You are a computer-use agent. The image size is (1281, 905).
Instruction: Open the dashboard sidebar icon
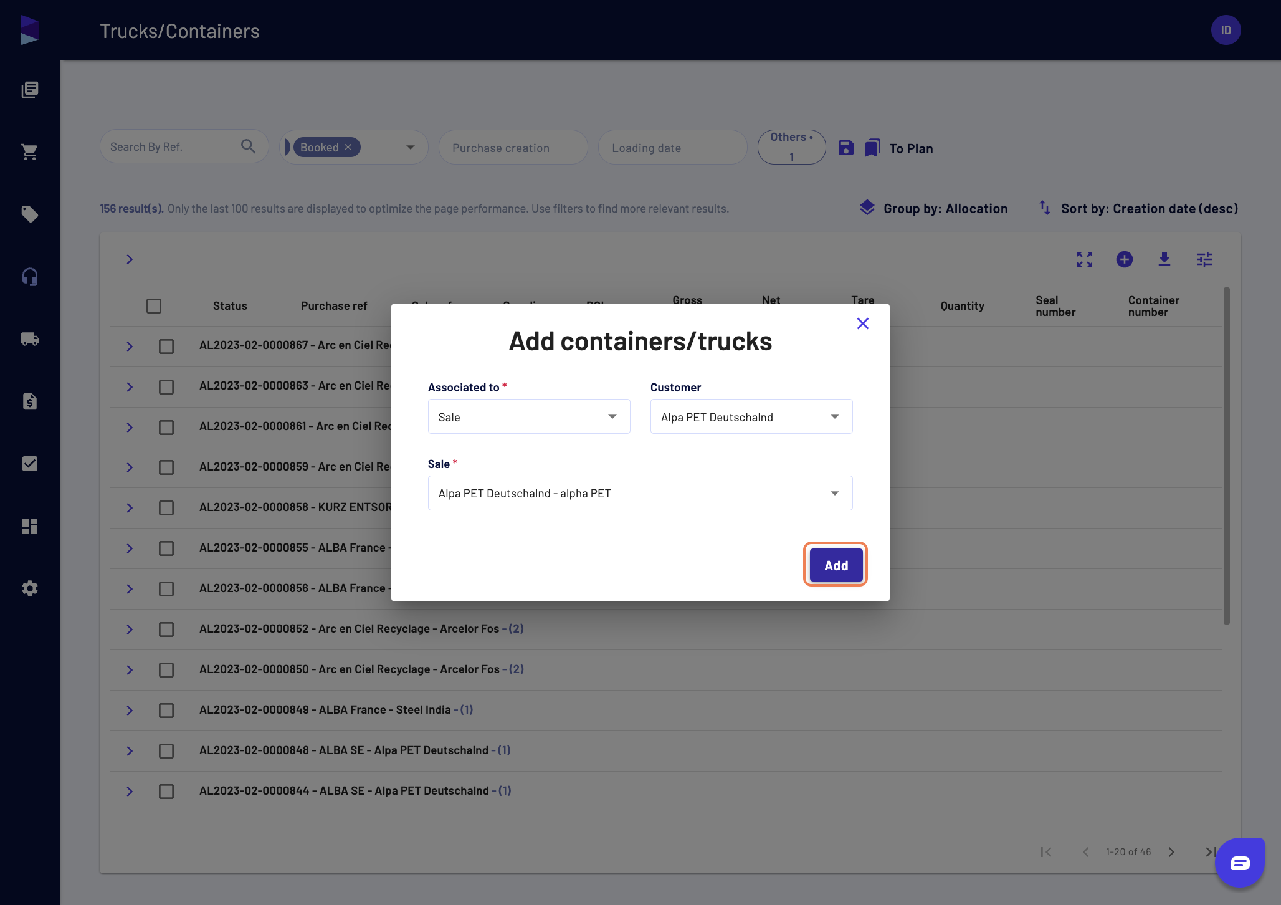[x=30, y=526]
